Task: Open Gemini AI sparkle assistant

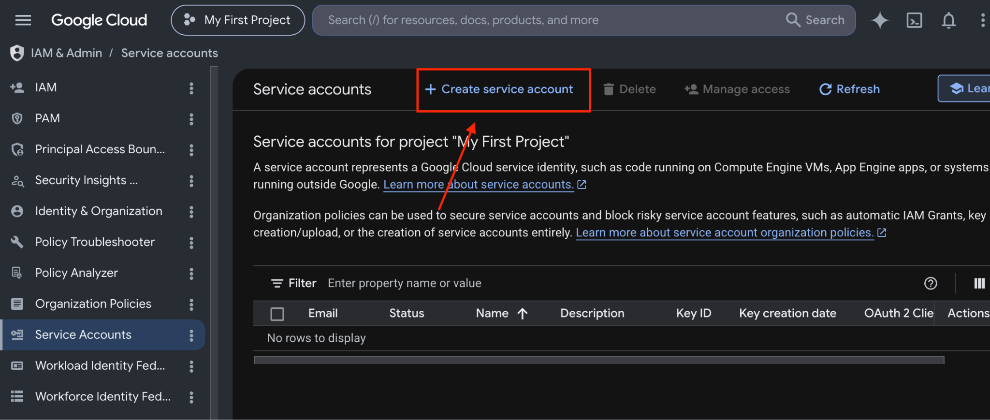Action: 880,20
